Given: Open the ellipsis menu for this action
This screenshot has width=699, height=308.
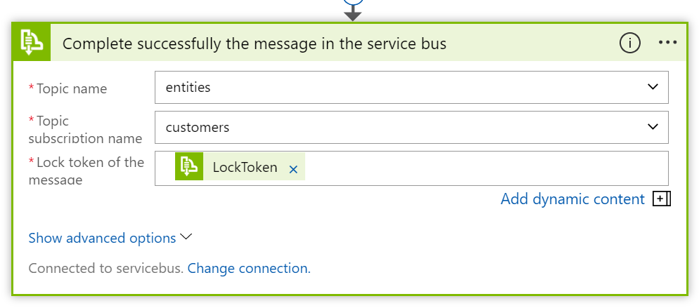Looking at the screenshot, I should (667, 43).
